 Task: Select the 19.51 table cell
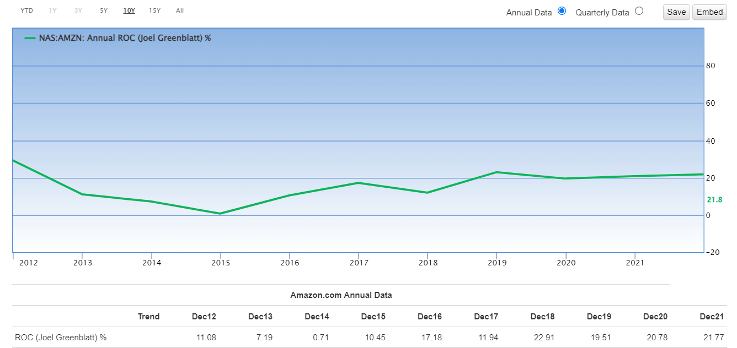point(602,338)
